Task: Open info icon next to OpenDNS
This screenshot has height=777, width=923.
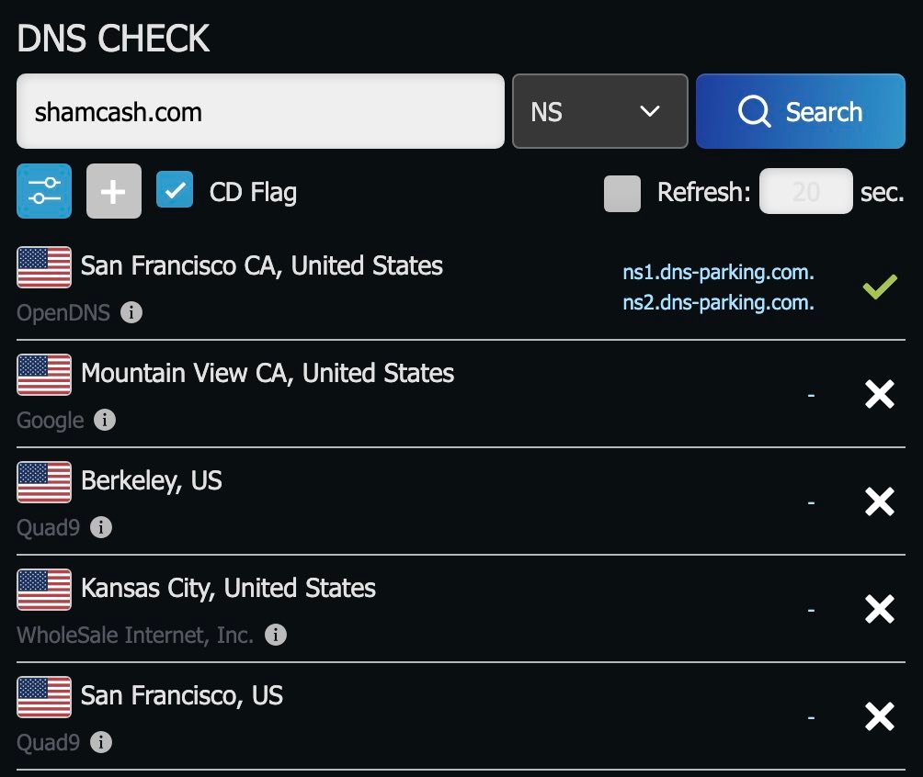Action: (x=131, y=312)
